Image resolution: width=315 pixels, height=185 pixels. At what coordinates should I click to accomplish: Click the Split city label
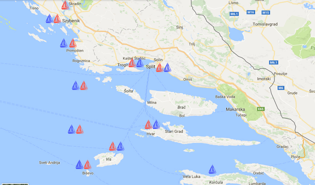coord(151,67)
